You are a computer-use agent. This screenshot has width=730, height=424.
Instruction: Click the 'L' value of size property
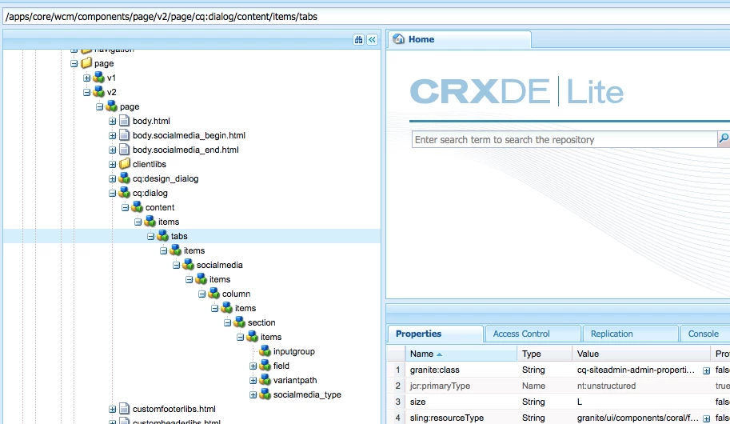(x=579, y=402)
